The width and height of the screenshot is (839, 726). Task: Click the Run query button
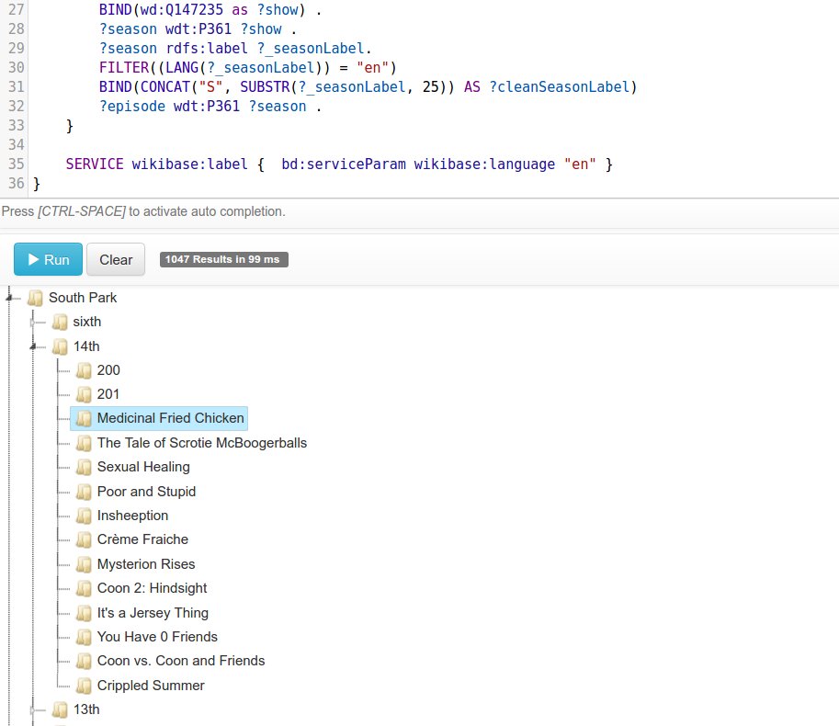48,259
